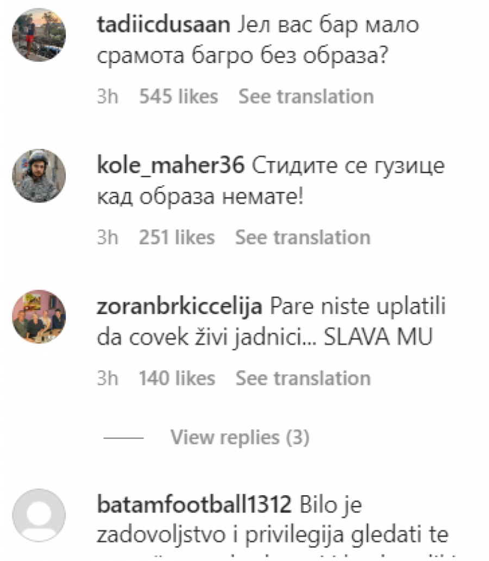Click username kole_maher36
This screenshot has width=489, height=561.
coord(171,166)
